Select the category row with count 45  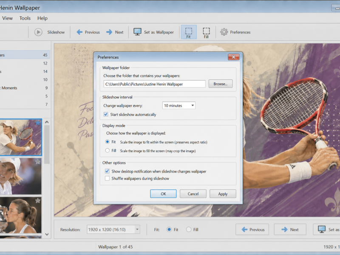(x=25, y=55)
